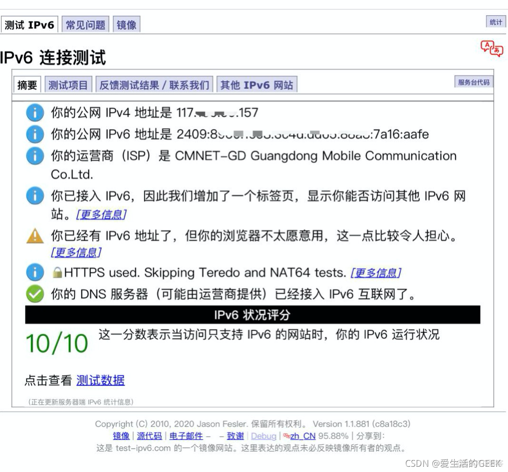Open the 测试 IPv6 tab

[29, 25]
